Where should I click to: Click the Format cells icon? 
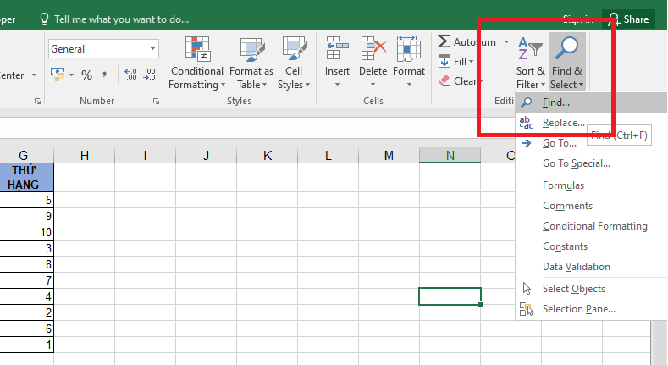[409, 48]
